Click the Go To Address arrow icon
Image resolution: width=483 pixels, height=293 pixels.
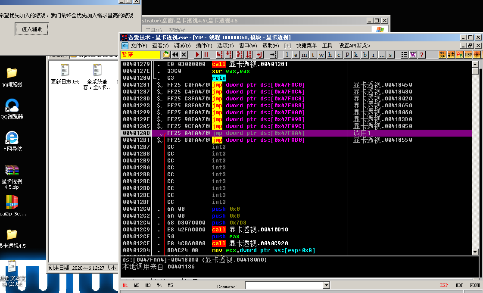tap(273, 55)
